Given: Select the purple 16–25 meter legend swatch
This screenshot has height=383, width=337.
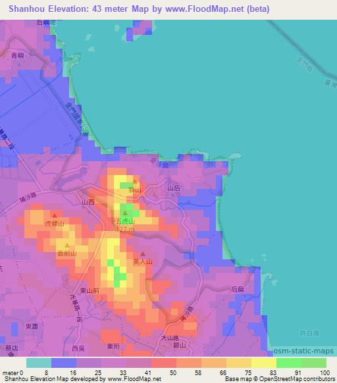Looking at the screenshot, I should pos(89,363).
